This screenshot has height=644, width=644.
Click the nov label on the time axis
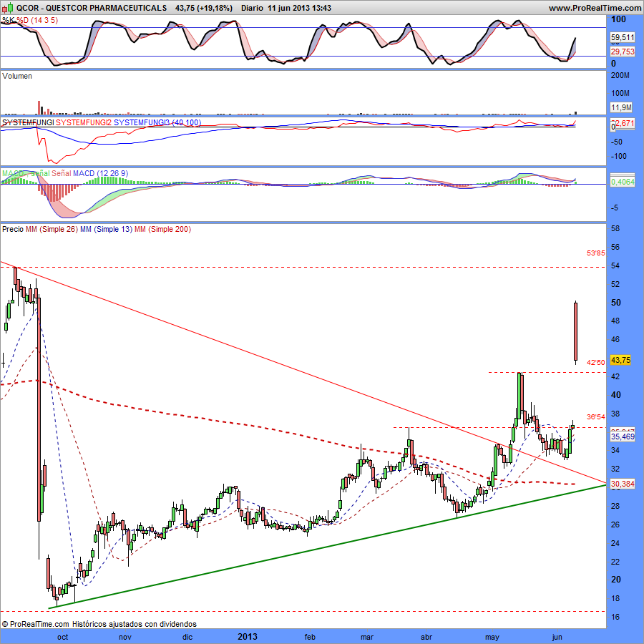pyautogui.click(x=125, y=637)
